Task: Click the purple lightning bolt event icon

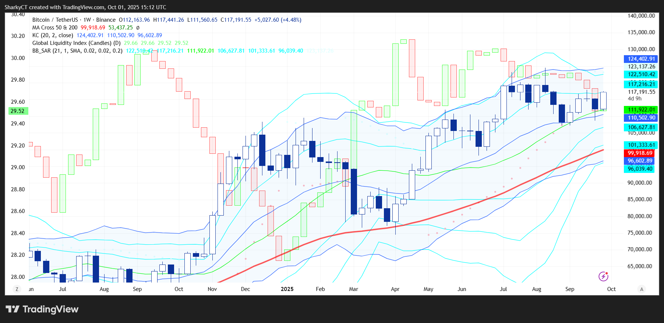Action: pyautogui.click(x=603, y=276)
